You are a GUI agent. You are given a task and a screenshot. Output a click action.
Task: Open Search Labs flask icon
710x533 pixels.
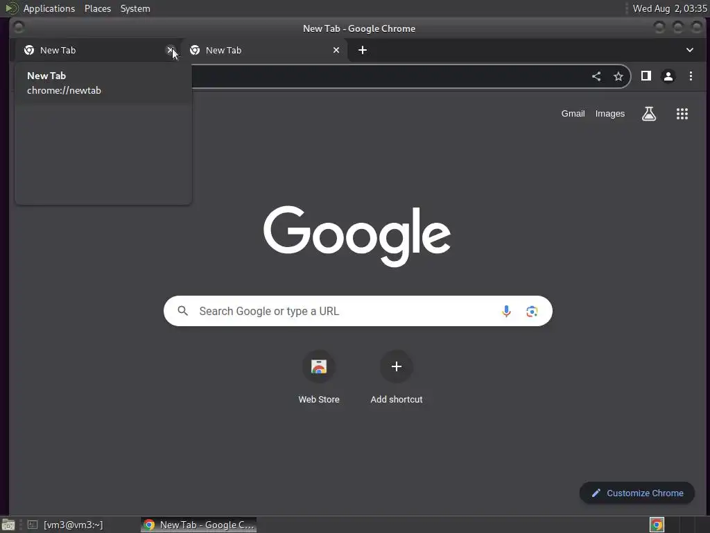click(649, 114)
